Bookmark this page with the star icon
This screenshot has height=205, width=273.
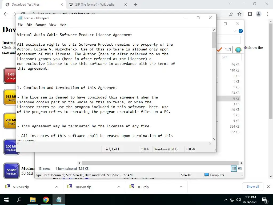[239, 14]
